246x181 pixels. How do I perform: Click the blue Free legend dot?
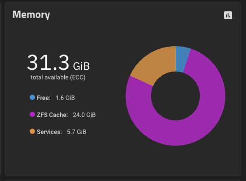tap(32, 97)
